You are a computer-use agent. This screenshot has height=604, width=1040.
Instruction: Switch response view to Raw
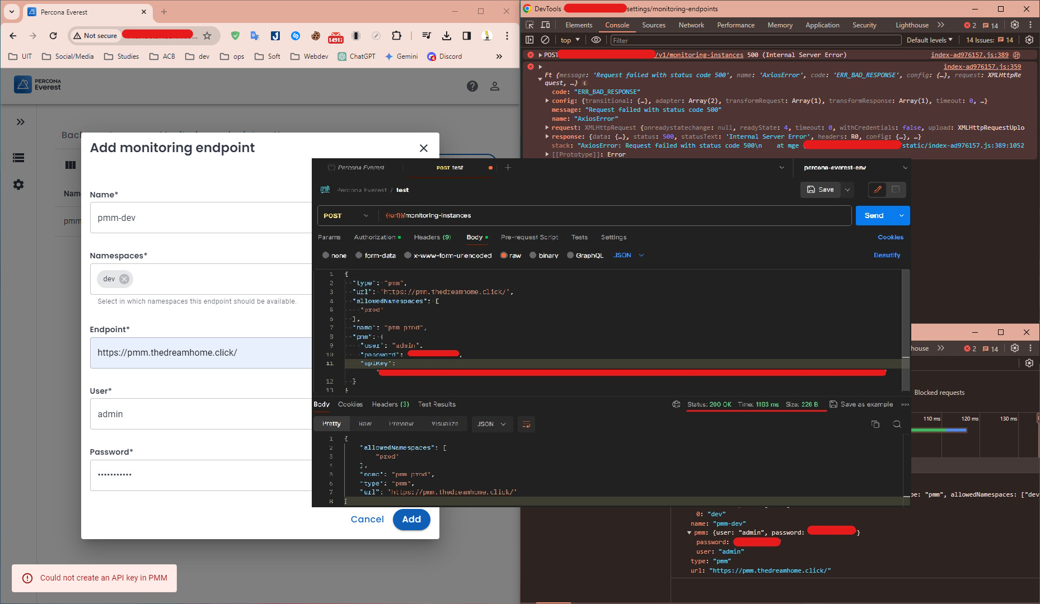[365, 424]
